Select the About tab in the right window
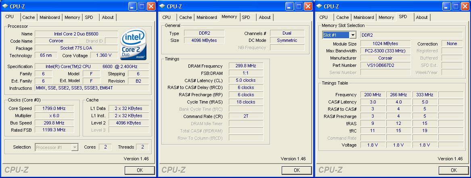471x178 pixels. click(421, 17)
